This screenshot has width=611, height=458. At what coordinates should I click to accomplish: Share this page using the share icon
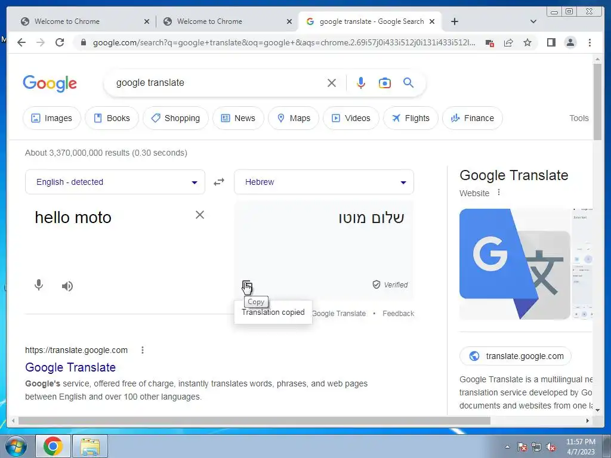[x=508, y=42]
